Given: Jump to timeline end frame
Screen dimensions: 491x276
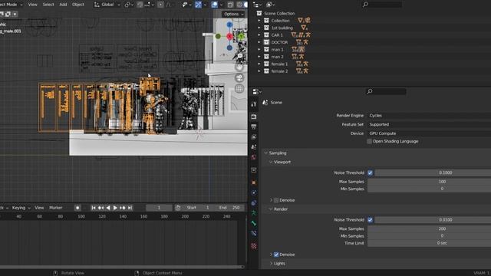Looking at the screenshot, I should click(x=130, y=208).
